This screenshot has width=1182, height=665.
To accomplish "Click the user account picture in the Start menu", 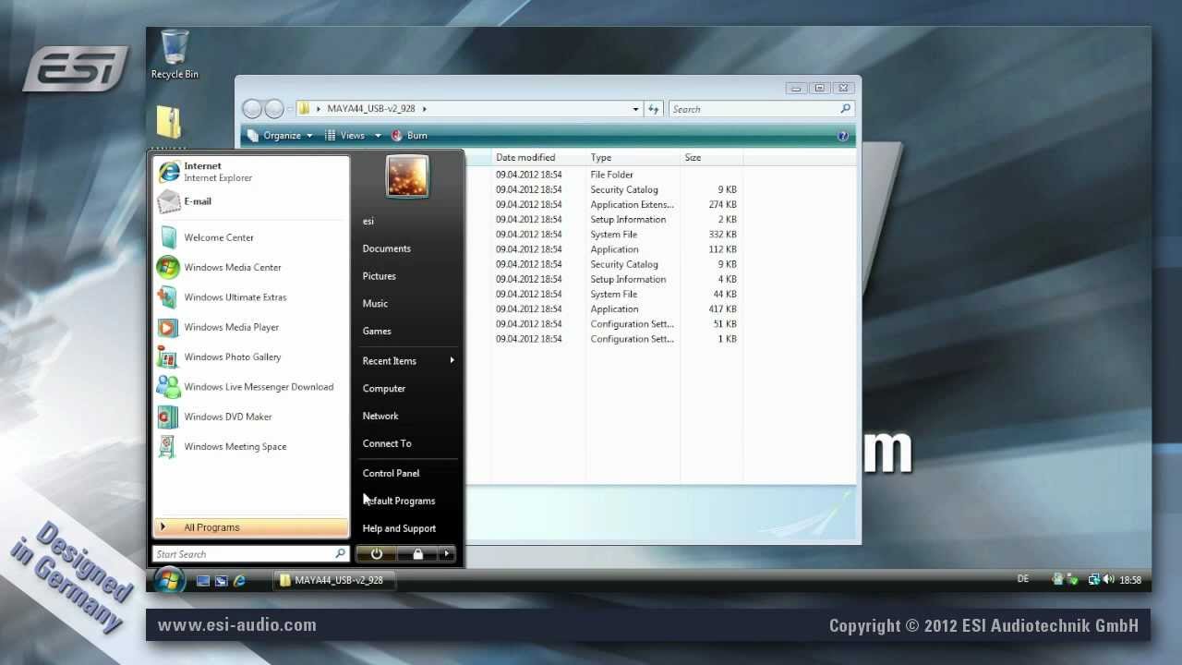I will [x=407, y=175].
